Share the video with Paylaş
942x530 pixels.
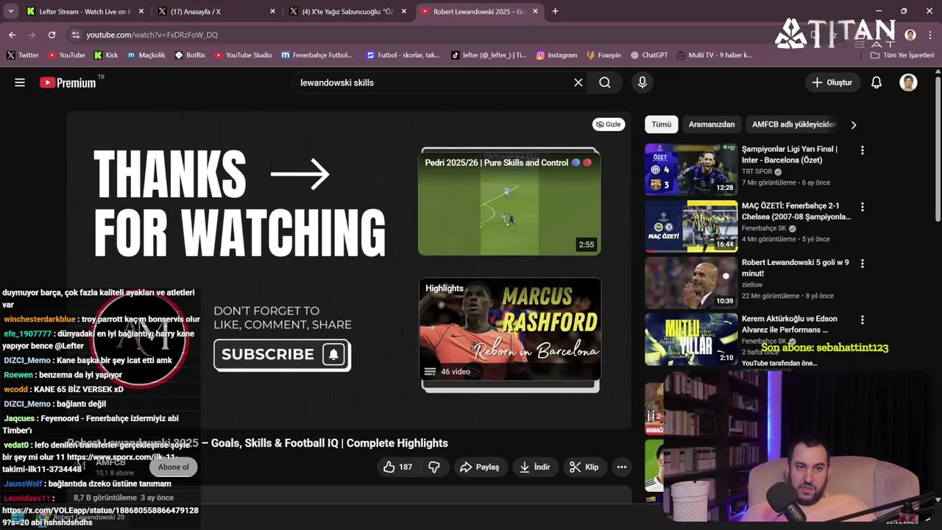[x=480, y=467]
